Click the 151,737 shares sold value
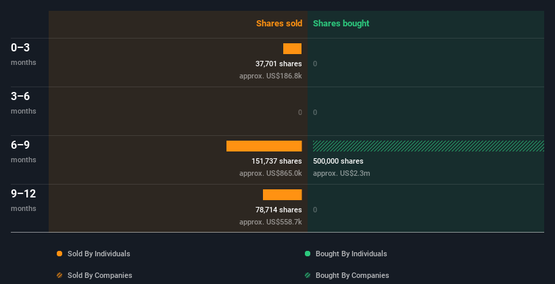 [x=276, y=162]
